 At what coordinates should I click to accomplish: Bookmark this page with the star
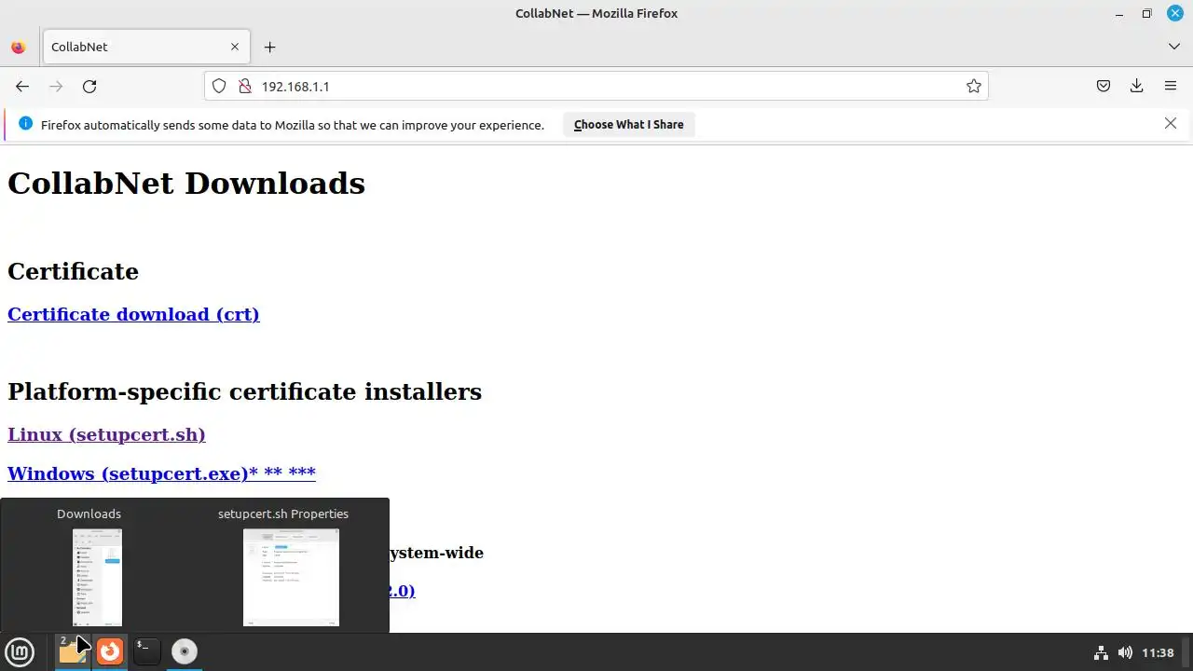(x=974, y=86)
